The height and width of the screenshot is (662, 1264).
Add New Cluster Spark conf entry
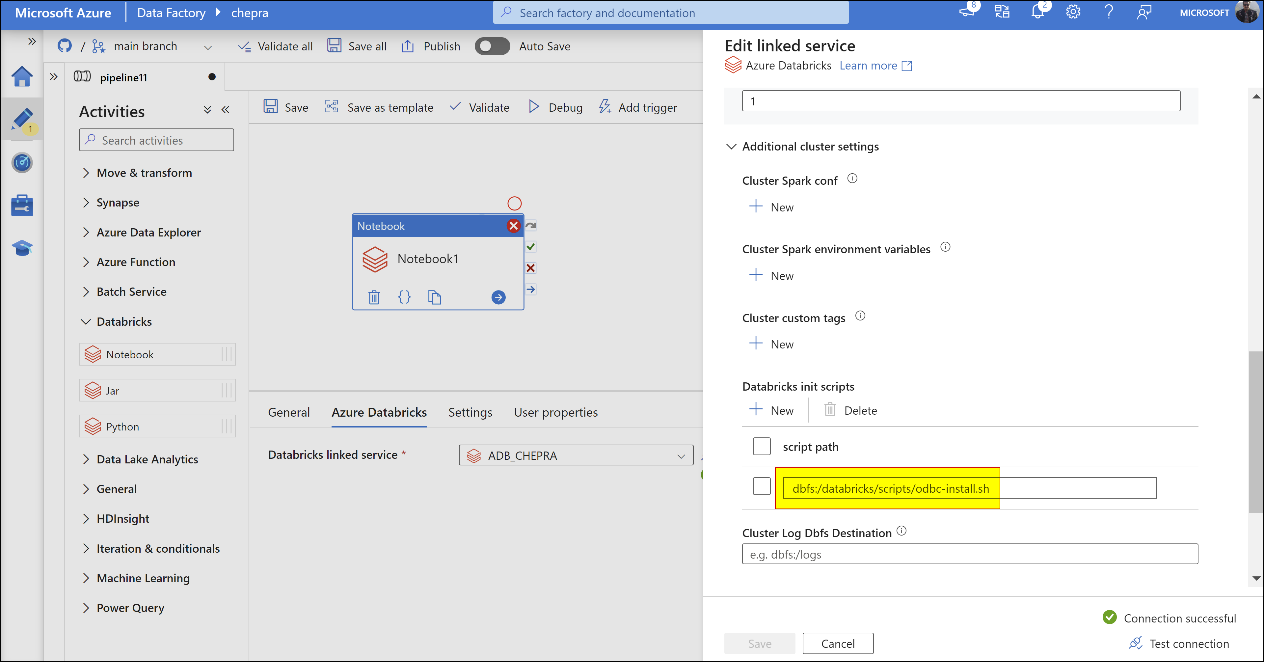(x=771, y=207)
